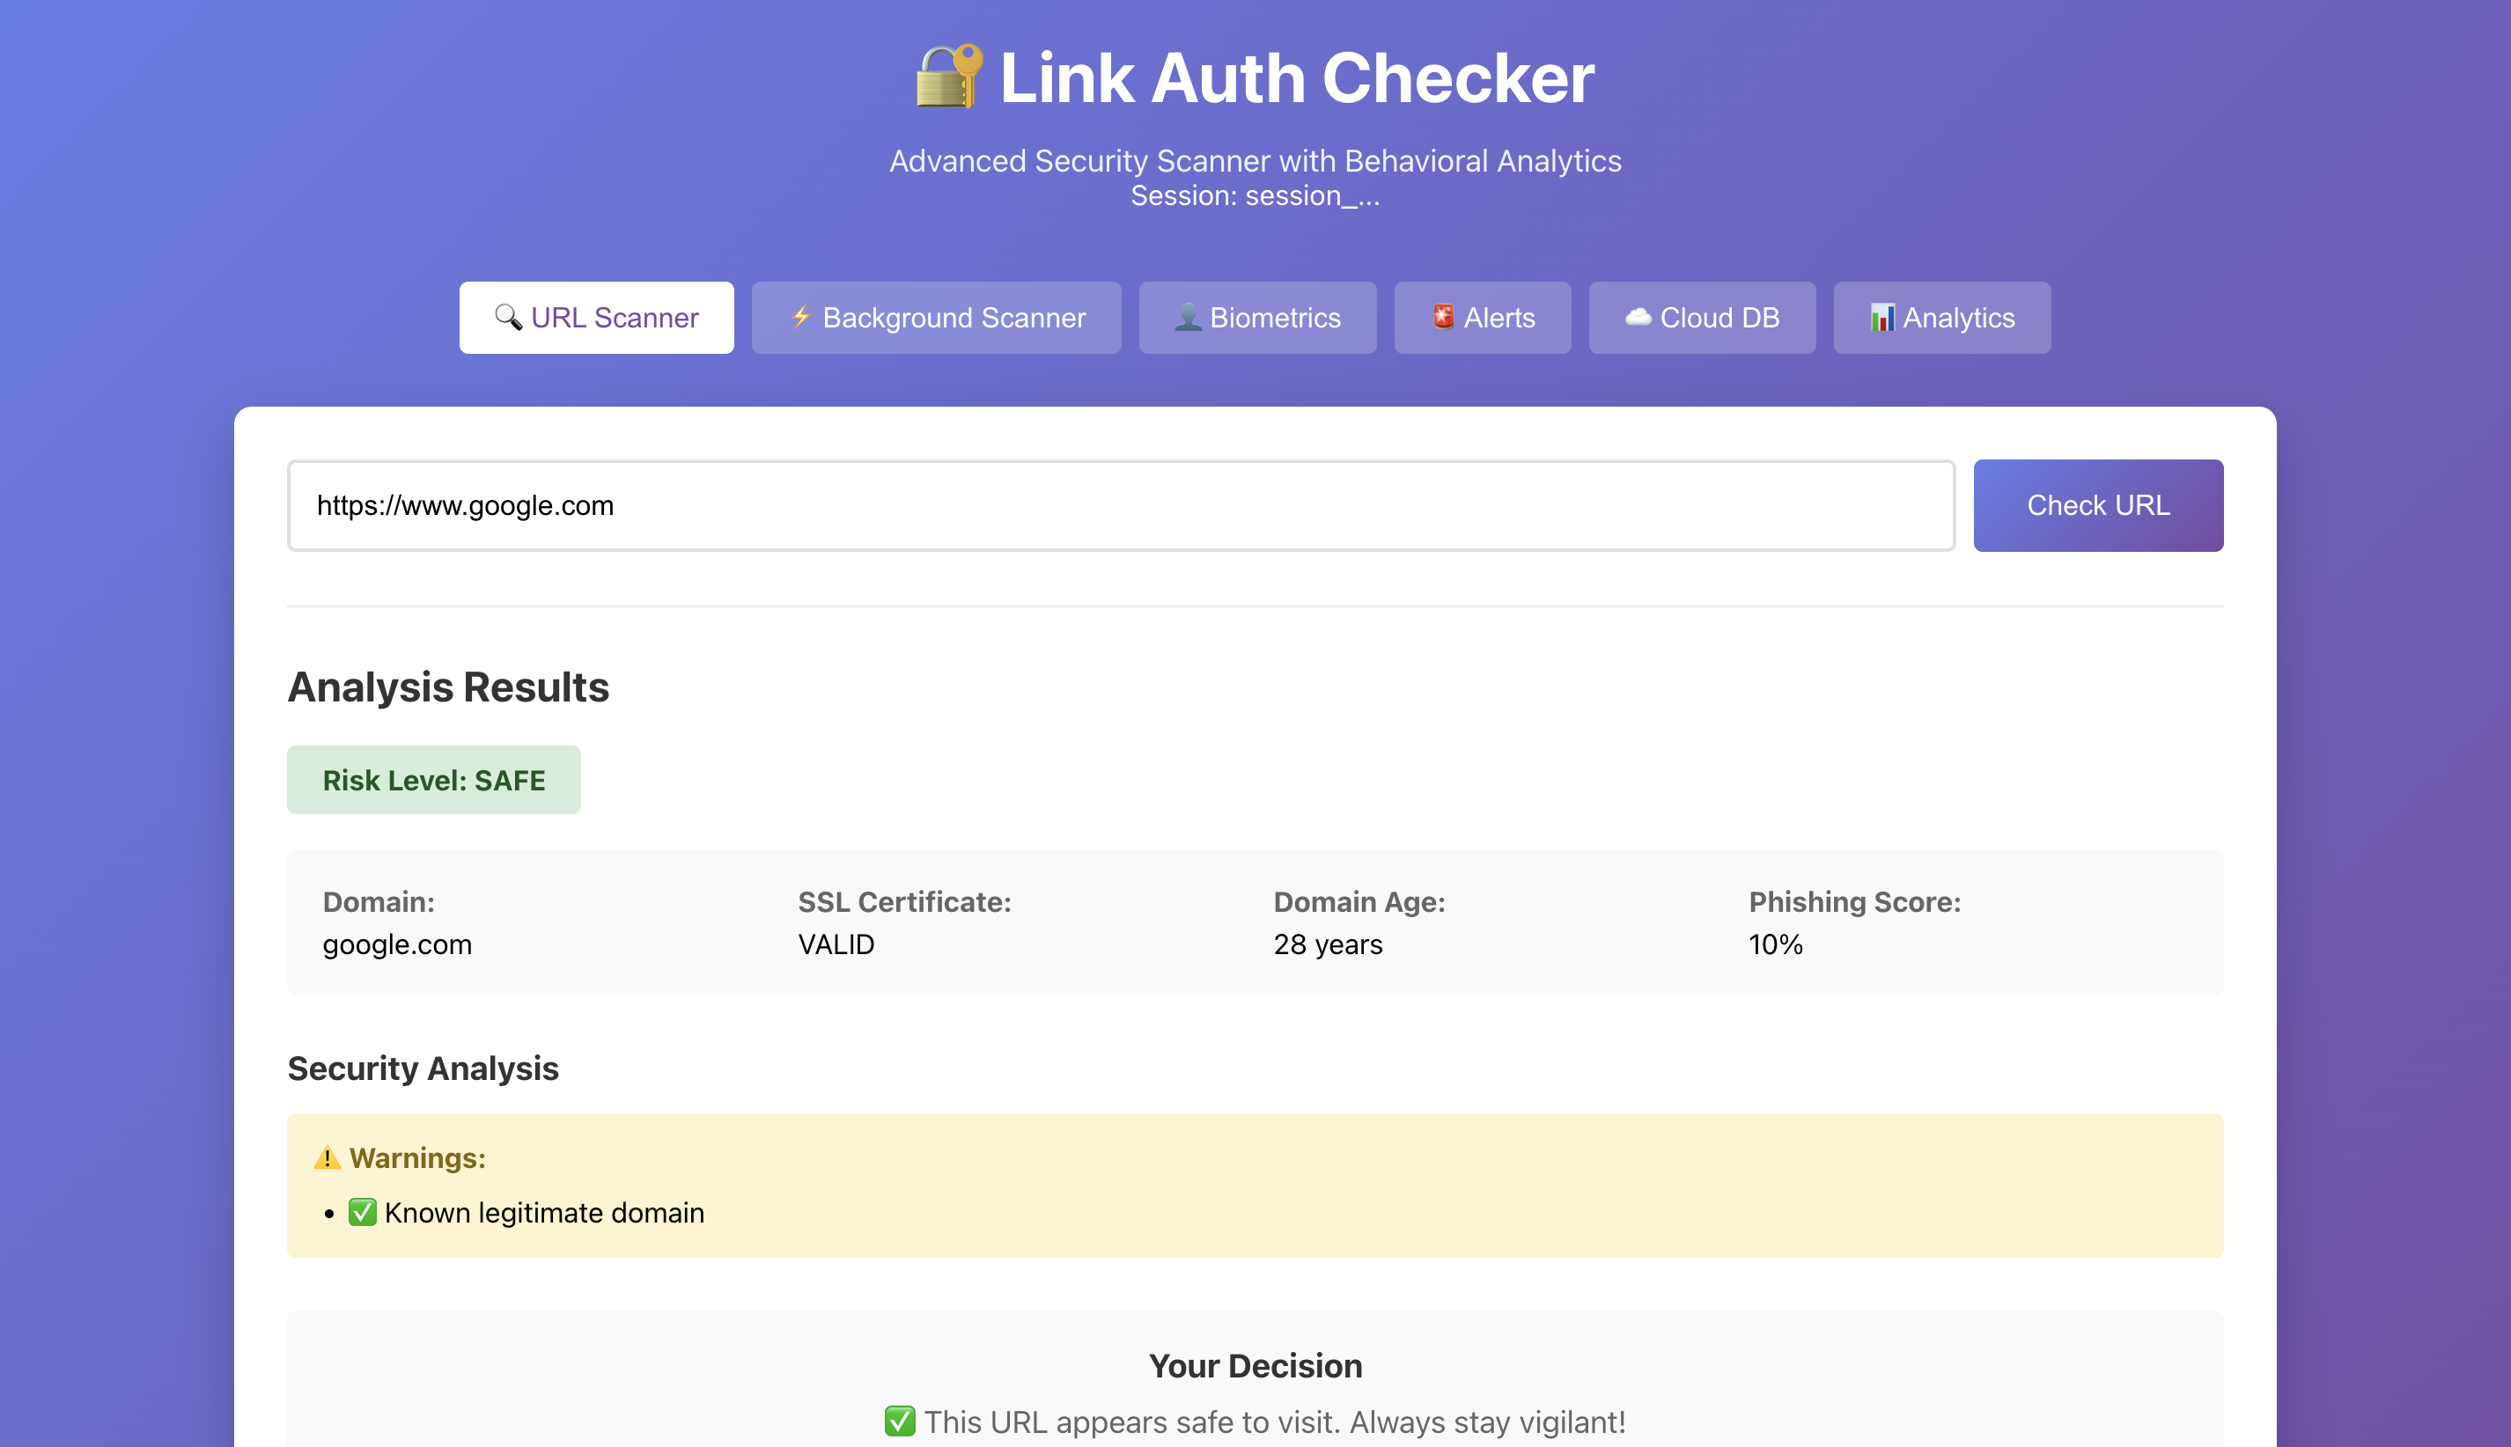Image resolution: width=2511 pixels, height=1447 pixels.
Task: Open the Alerts tab
Action: [x=1482, y=317]
